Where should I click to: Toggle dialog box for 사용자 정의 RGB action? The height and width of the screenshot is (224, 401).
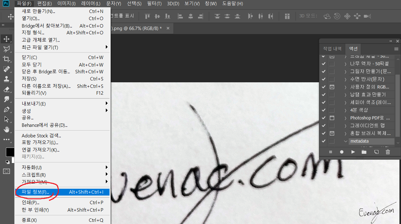(x=332, y=87)
